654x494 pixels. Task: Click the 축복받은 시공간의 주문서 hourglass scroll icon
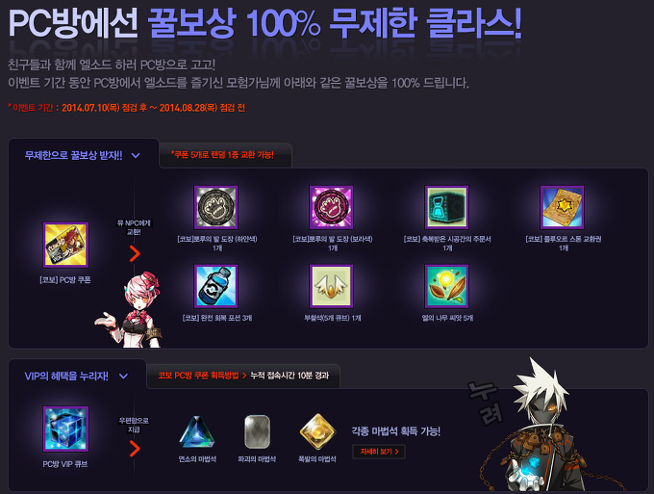446,208
